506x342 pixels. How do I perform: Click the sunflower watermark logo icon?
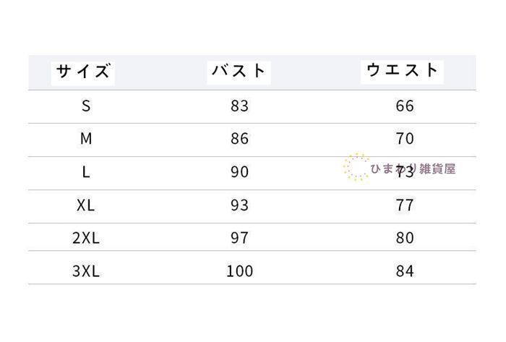[x=356, y=166]
